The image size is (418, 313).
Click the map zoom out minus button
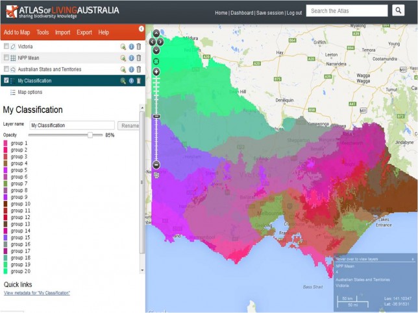[156, 165]
